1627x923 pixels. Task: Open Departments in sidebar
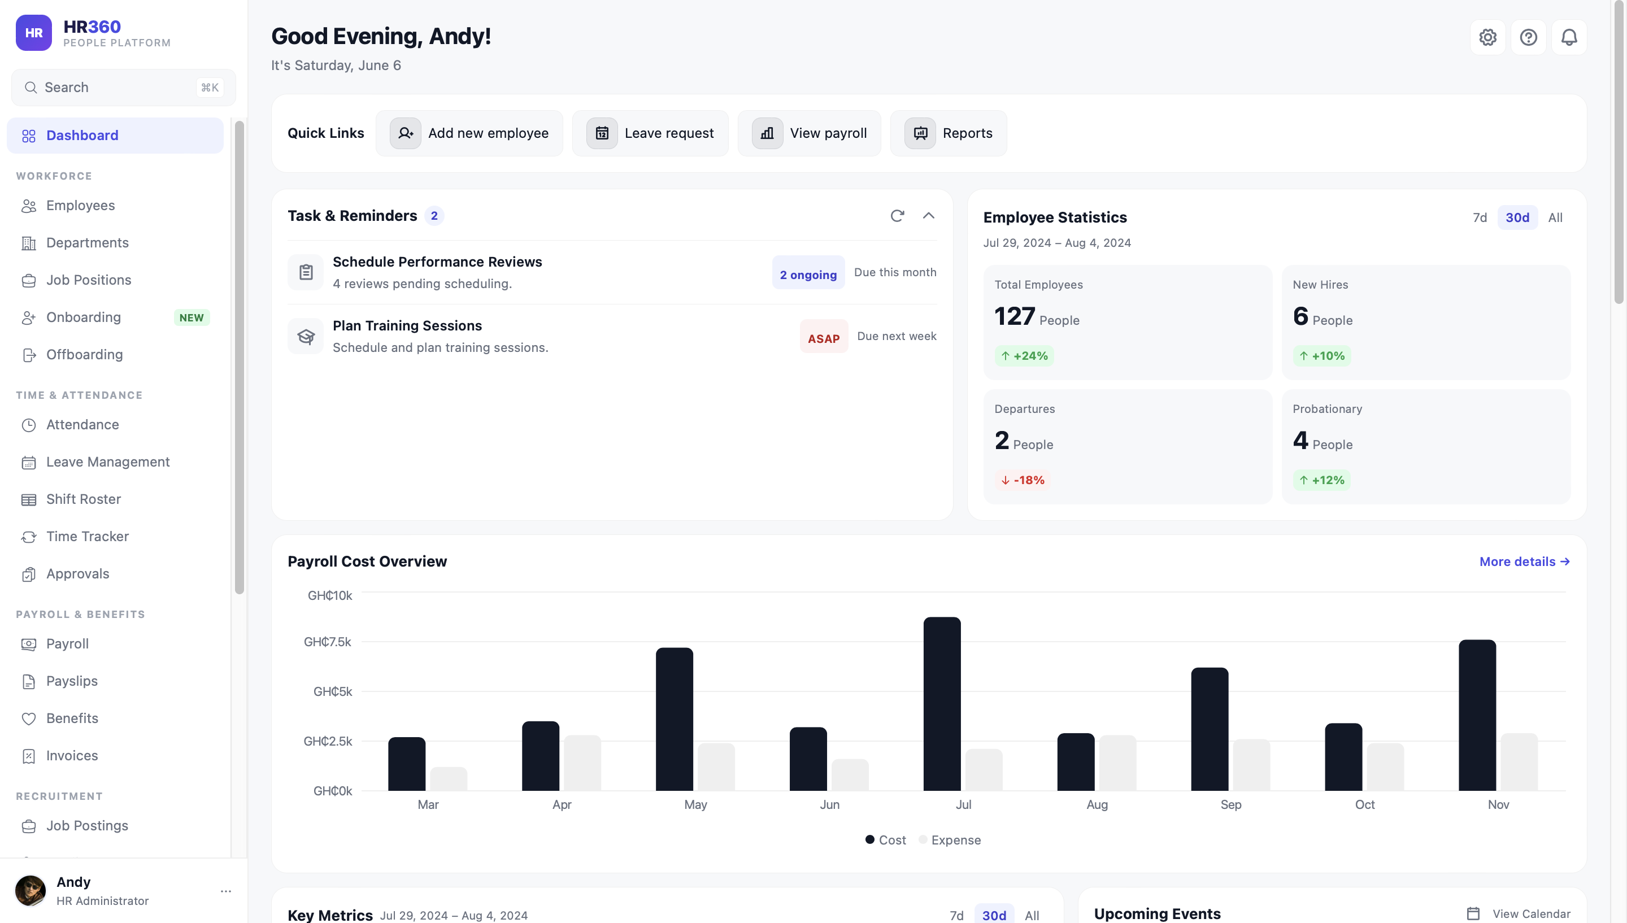click(x=115, y=243)
